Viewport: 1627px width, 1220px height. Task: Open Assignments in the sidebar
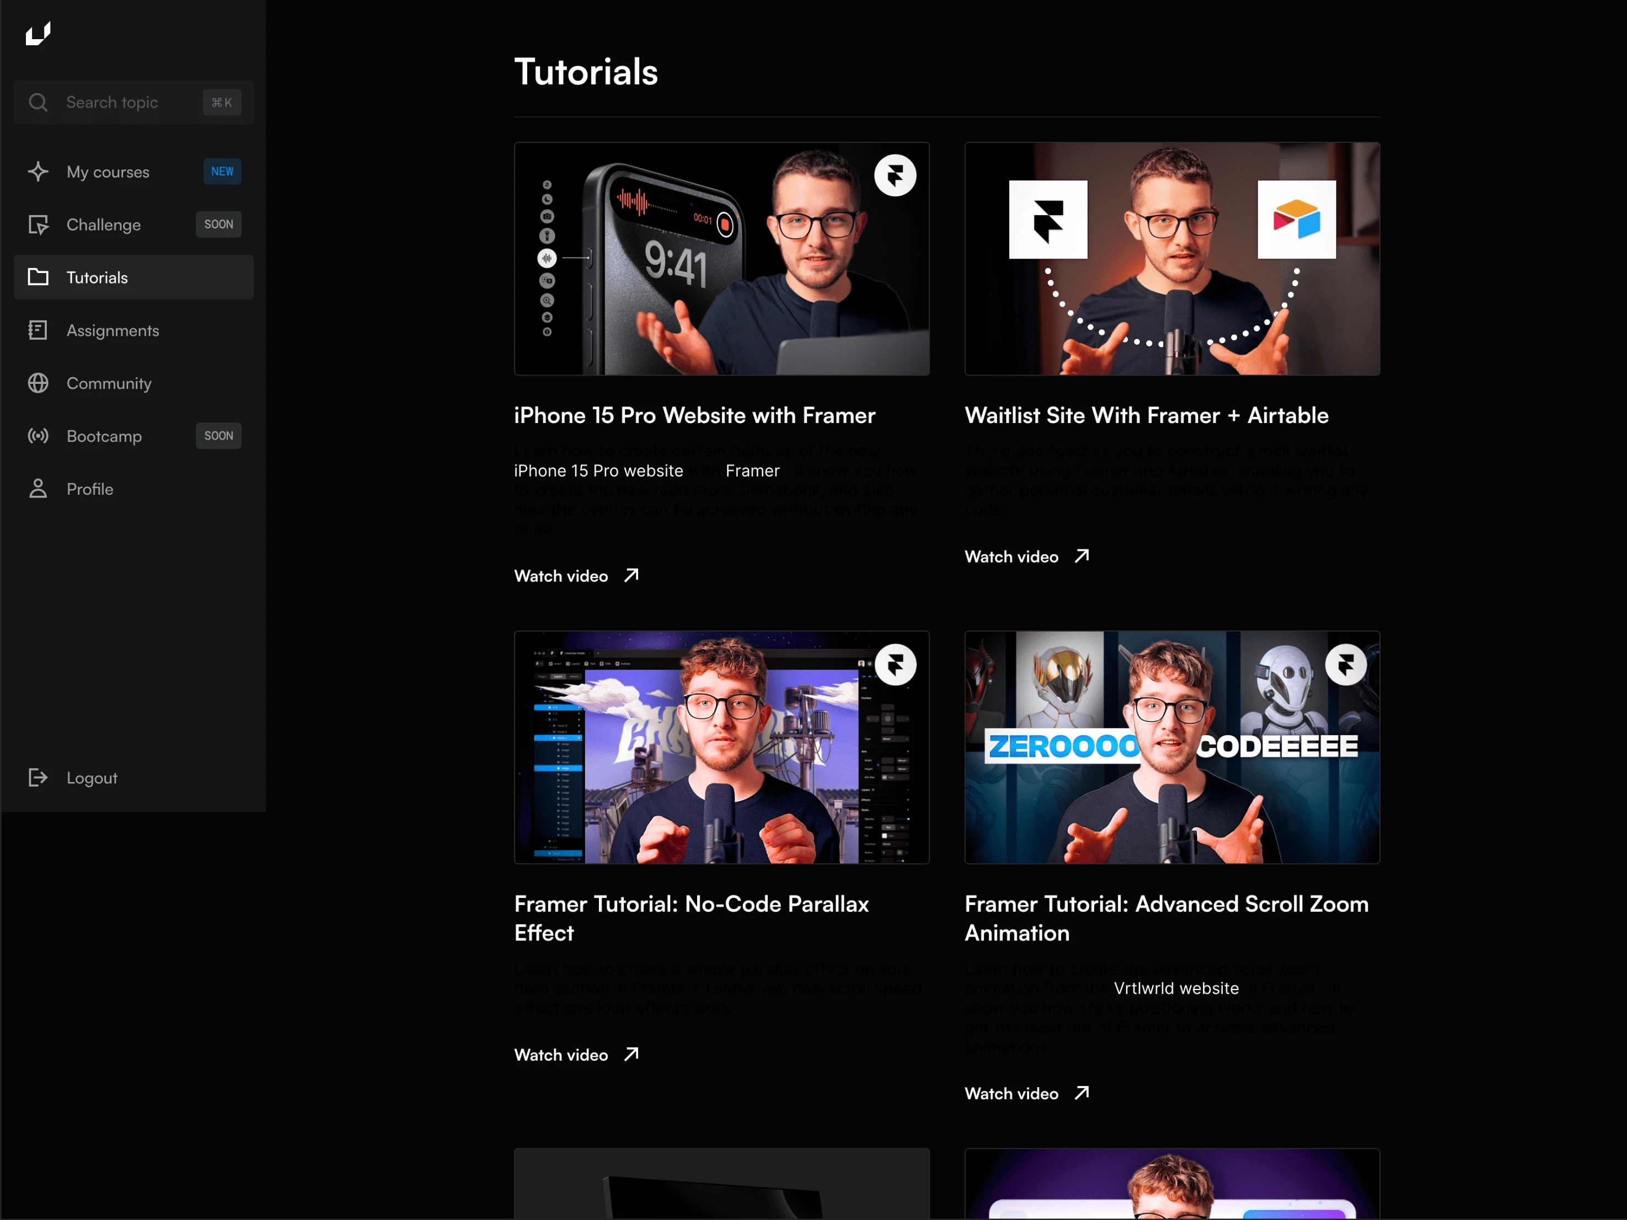tap(133, 330)
